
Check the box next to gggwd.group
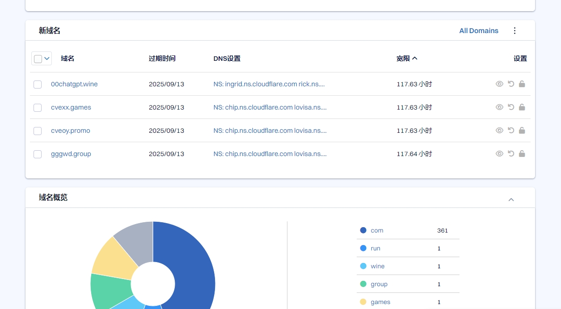(x=38, y=154)
